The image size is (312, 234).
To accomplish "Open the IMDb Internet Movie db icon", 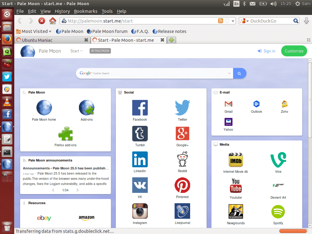I will 236,160.
